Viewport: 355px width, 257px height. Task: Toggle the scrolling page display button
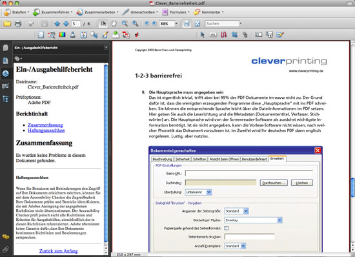point(187,23)
